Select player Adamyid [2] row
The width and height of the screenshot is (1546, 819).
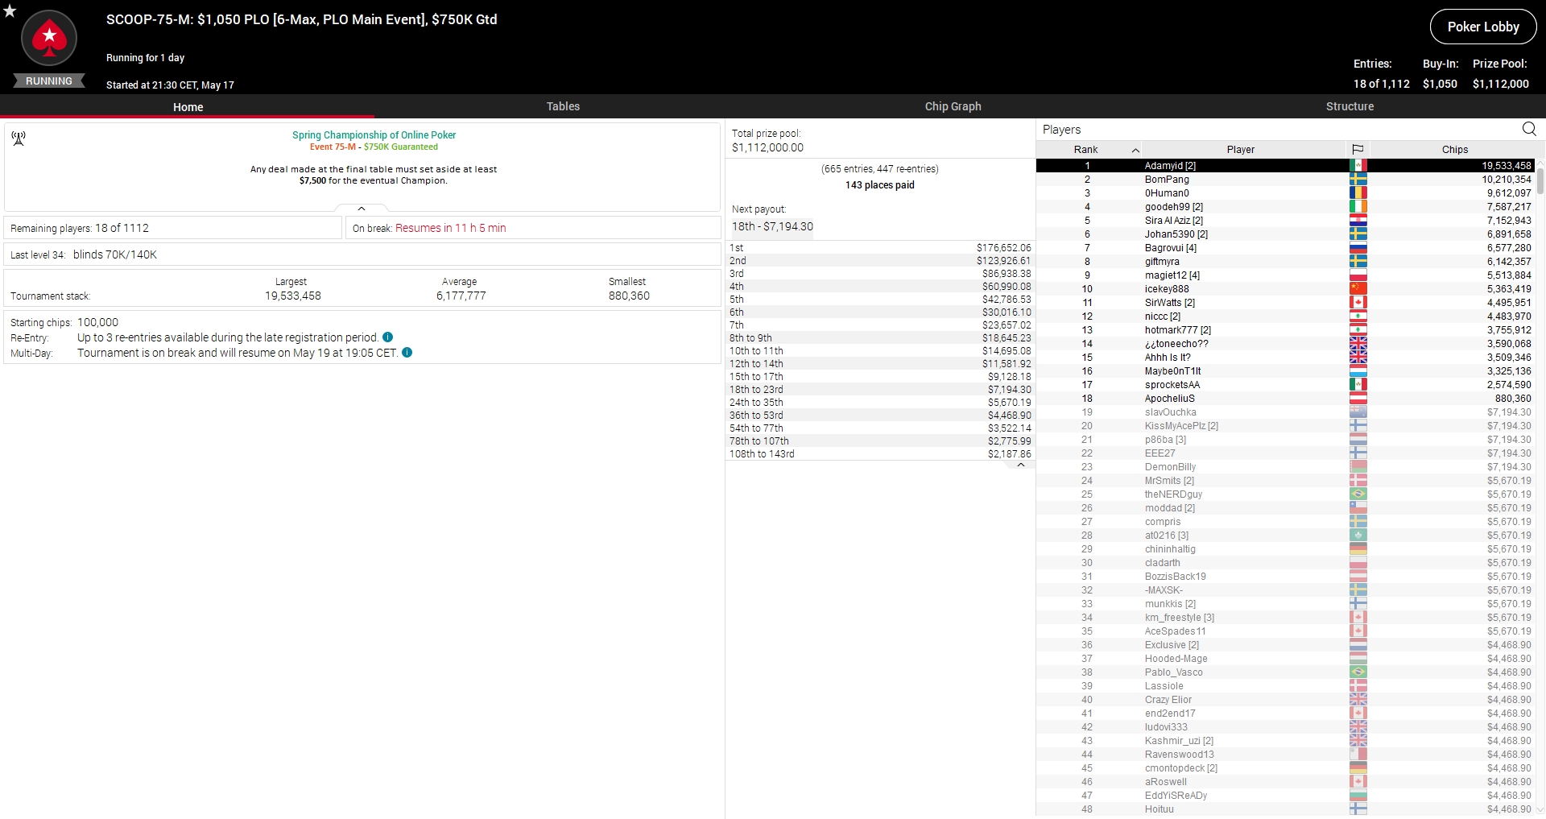click(x=1285, y=166)
